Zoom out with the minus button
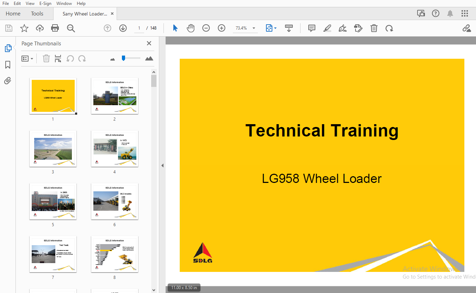The height and width of the screenshot is (293, 476). tap(206, 28)
